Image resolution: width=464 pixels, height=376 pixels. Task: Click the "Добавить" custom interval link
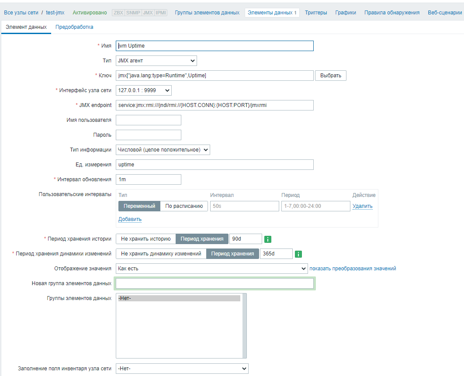pyautogui.click(x=130, y=219)
